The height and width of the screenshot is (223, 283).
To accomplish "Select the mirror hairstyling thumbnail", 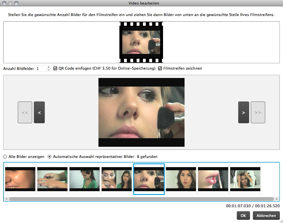I will [x=245, y=179].
